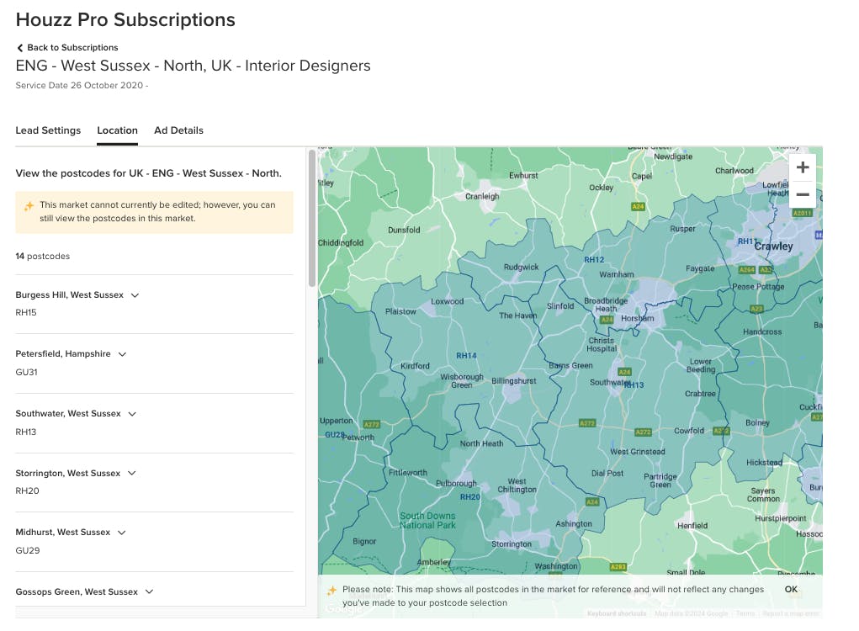Expand Storrington, West Sussex chevron
The height and width of the screenshot is (631, 859).
point(131,473)
